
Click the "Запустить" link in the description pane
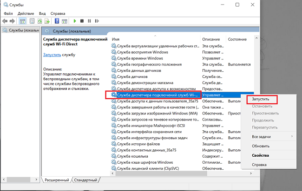pos(52,55)
